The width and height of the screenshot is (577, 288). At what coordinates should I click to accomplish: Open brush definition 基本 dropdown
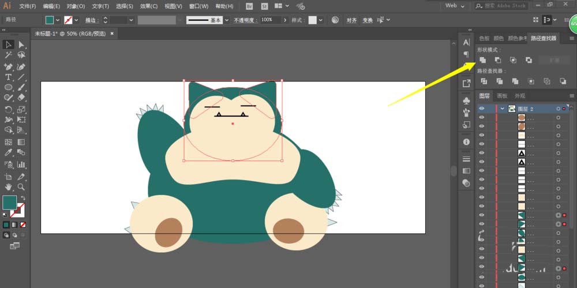pos(227,20)
